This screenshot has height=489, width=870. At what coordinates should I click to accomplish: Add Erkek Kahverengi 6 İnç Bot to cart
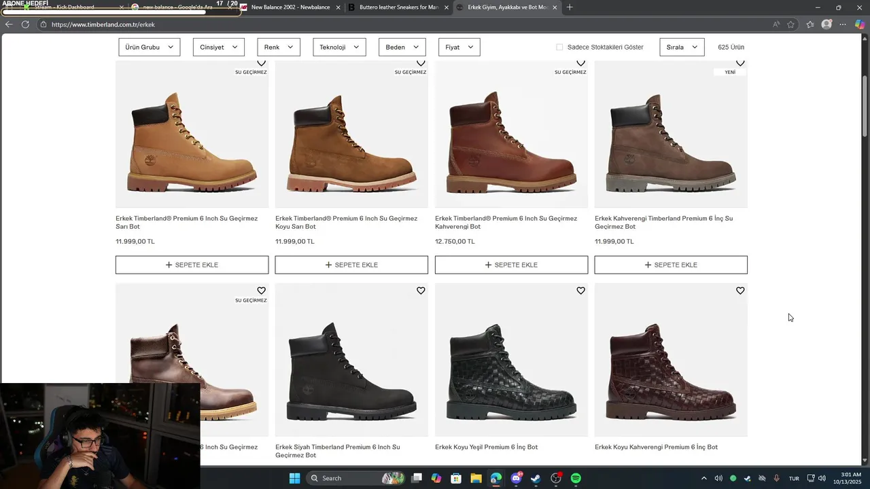point(671,265)
